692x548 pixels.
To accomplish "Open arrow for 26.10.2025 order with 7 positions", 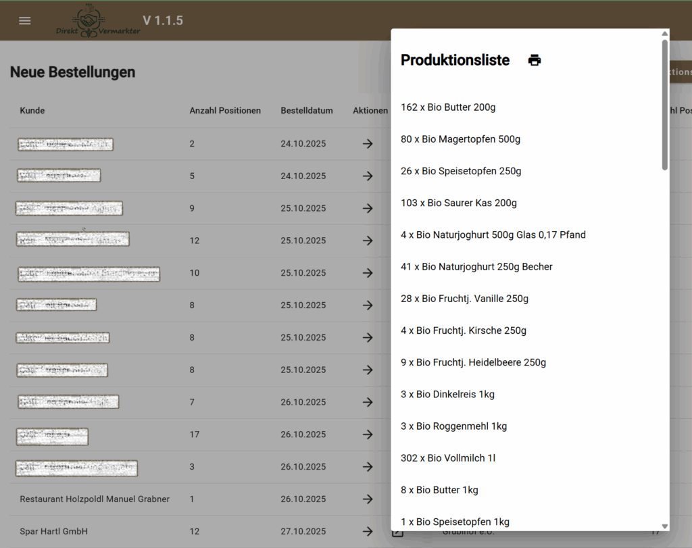I will (368, 402).
